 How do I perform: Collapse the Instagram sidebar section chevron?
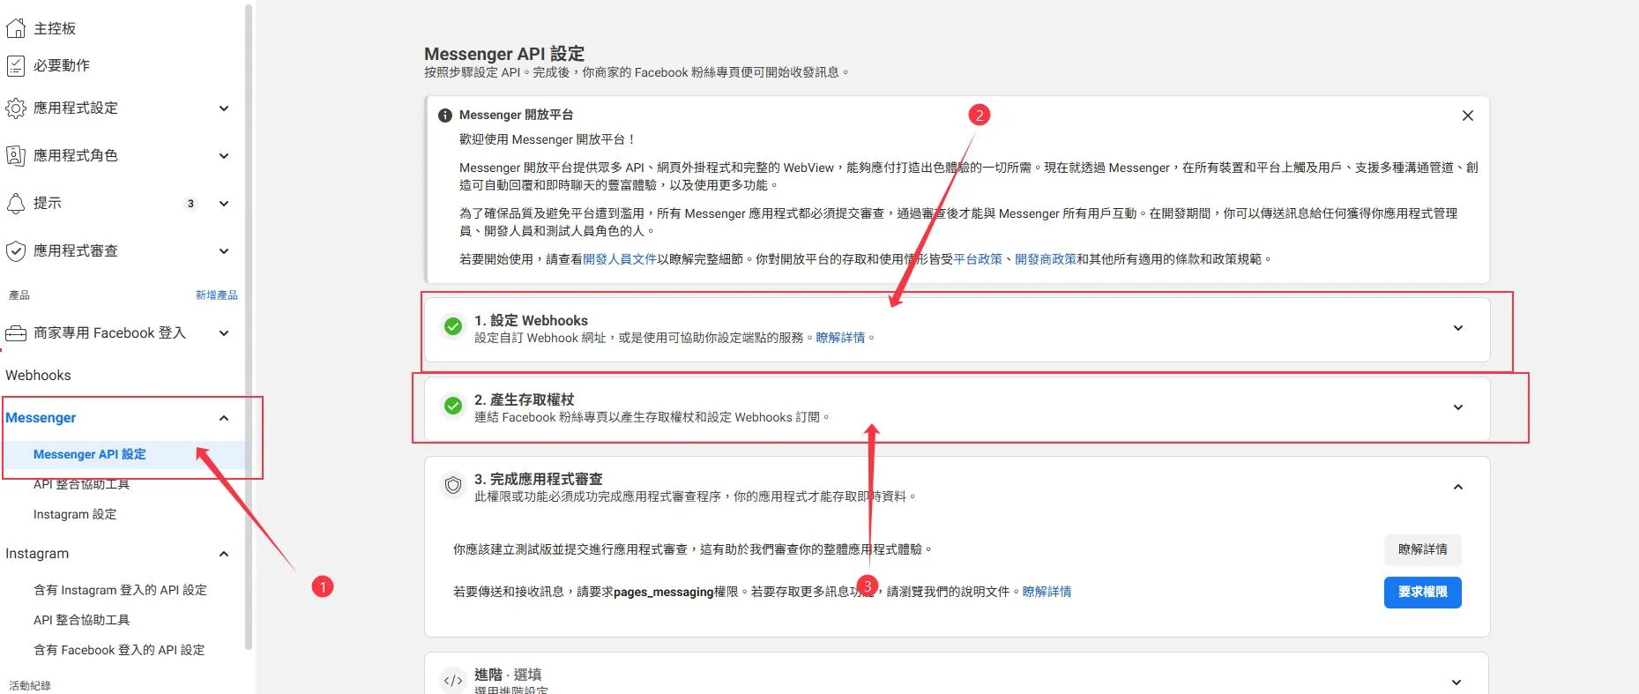[224, 554]
